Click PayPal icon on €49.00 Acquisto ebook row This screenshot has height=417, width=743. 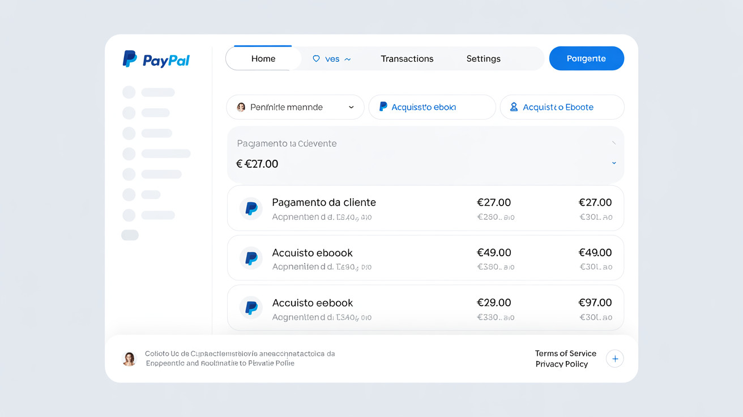coord(251,258)
